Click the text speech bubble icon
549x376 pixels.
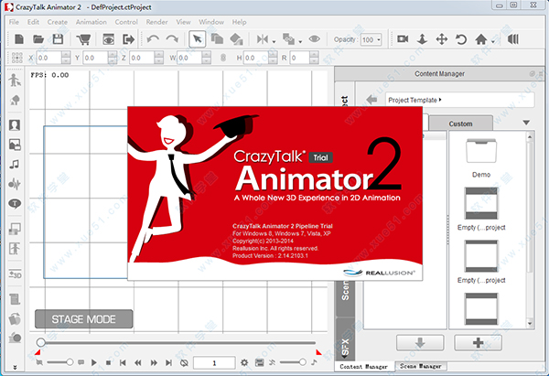click(15, 203)
